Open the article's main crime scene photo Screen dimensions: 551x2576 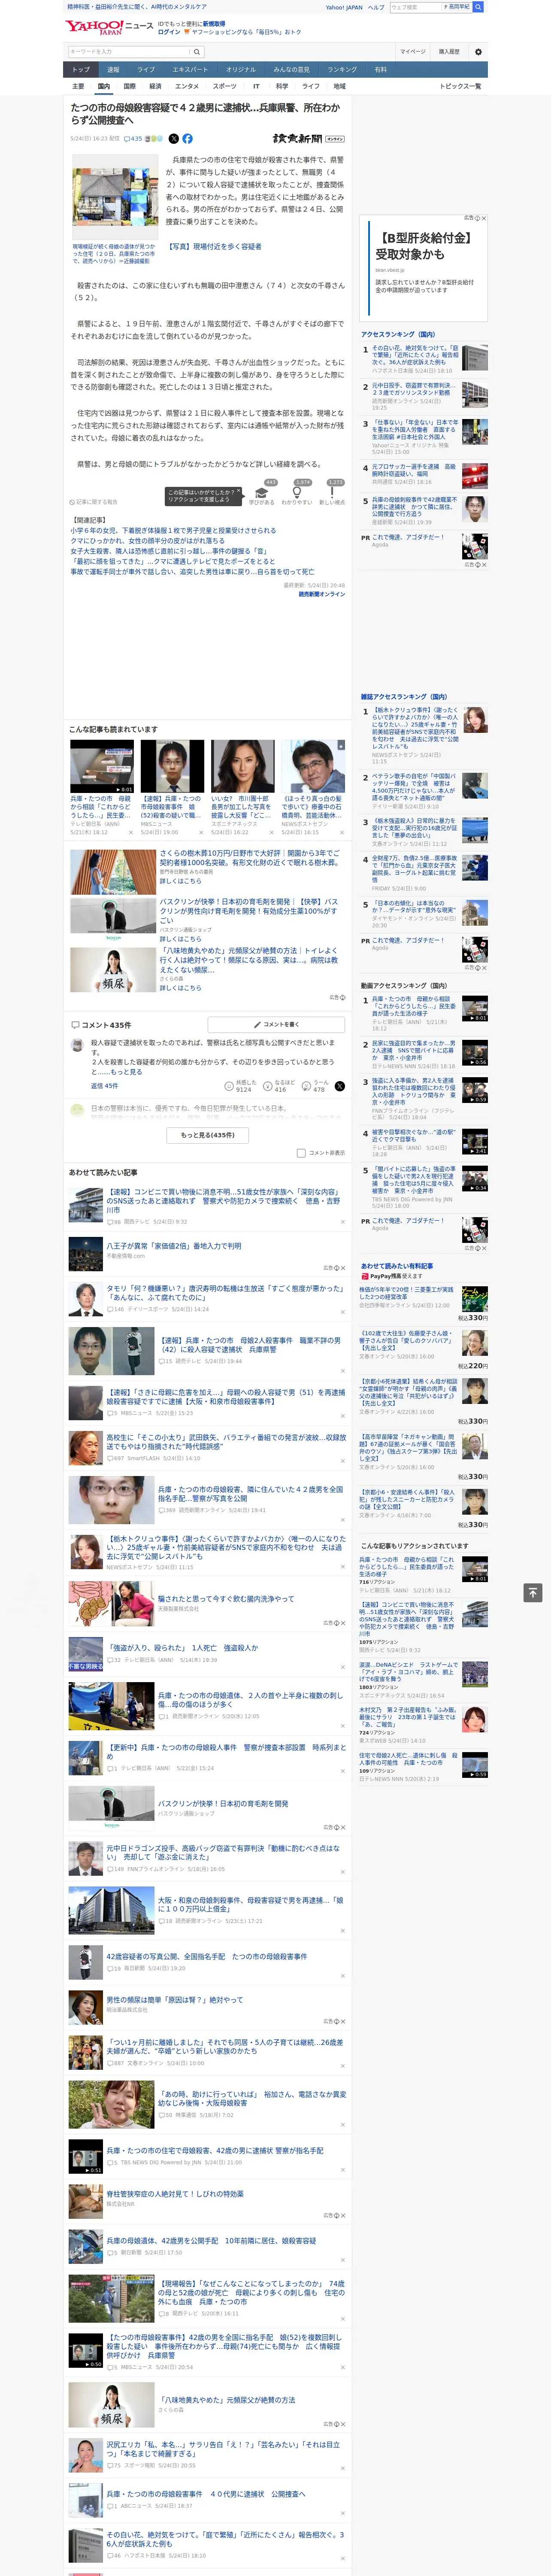pyautogui.click(x=115, y=197)
